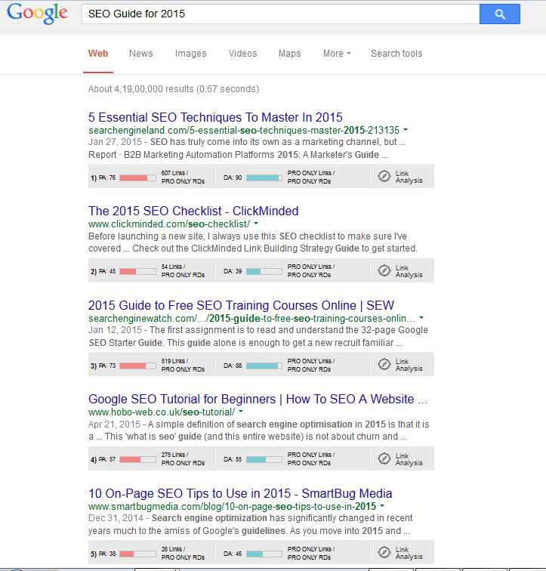
Task: Click the red PA: 73 progress bar
Action: click(137, 366)
